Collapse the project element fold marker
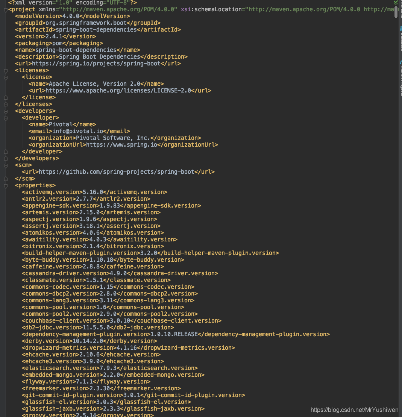The width and height of the screenshot is (402, 417). click(6, 10)
